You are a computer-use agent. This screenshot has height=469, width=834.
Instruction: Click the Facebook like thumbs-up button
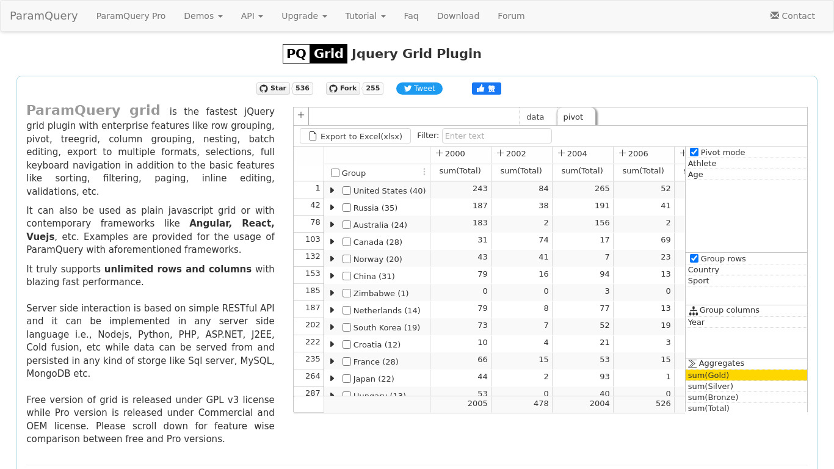[487, 89]
